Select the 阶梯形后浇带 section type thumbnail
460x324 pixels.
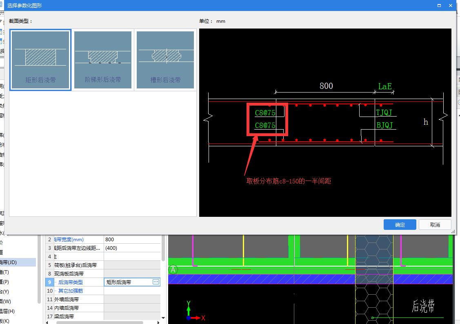coord(103,60)
